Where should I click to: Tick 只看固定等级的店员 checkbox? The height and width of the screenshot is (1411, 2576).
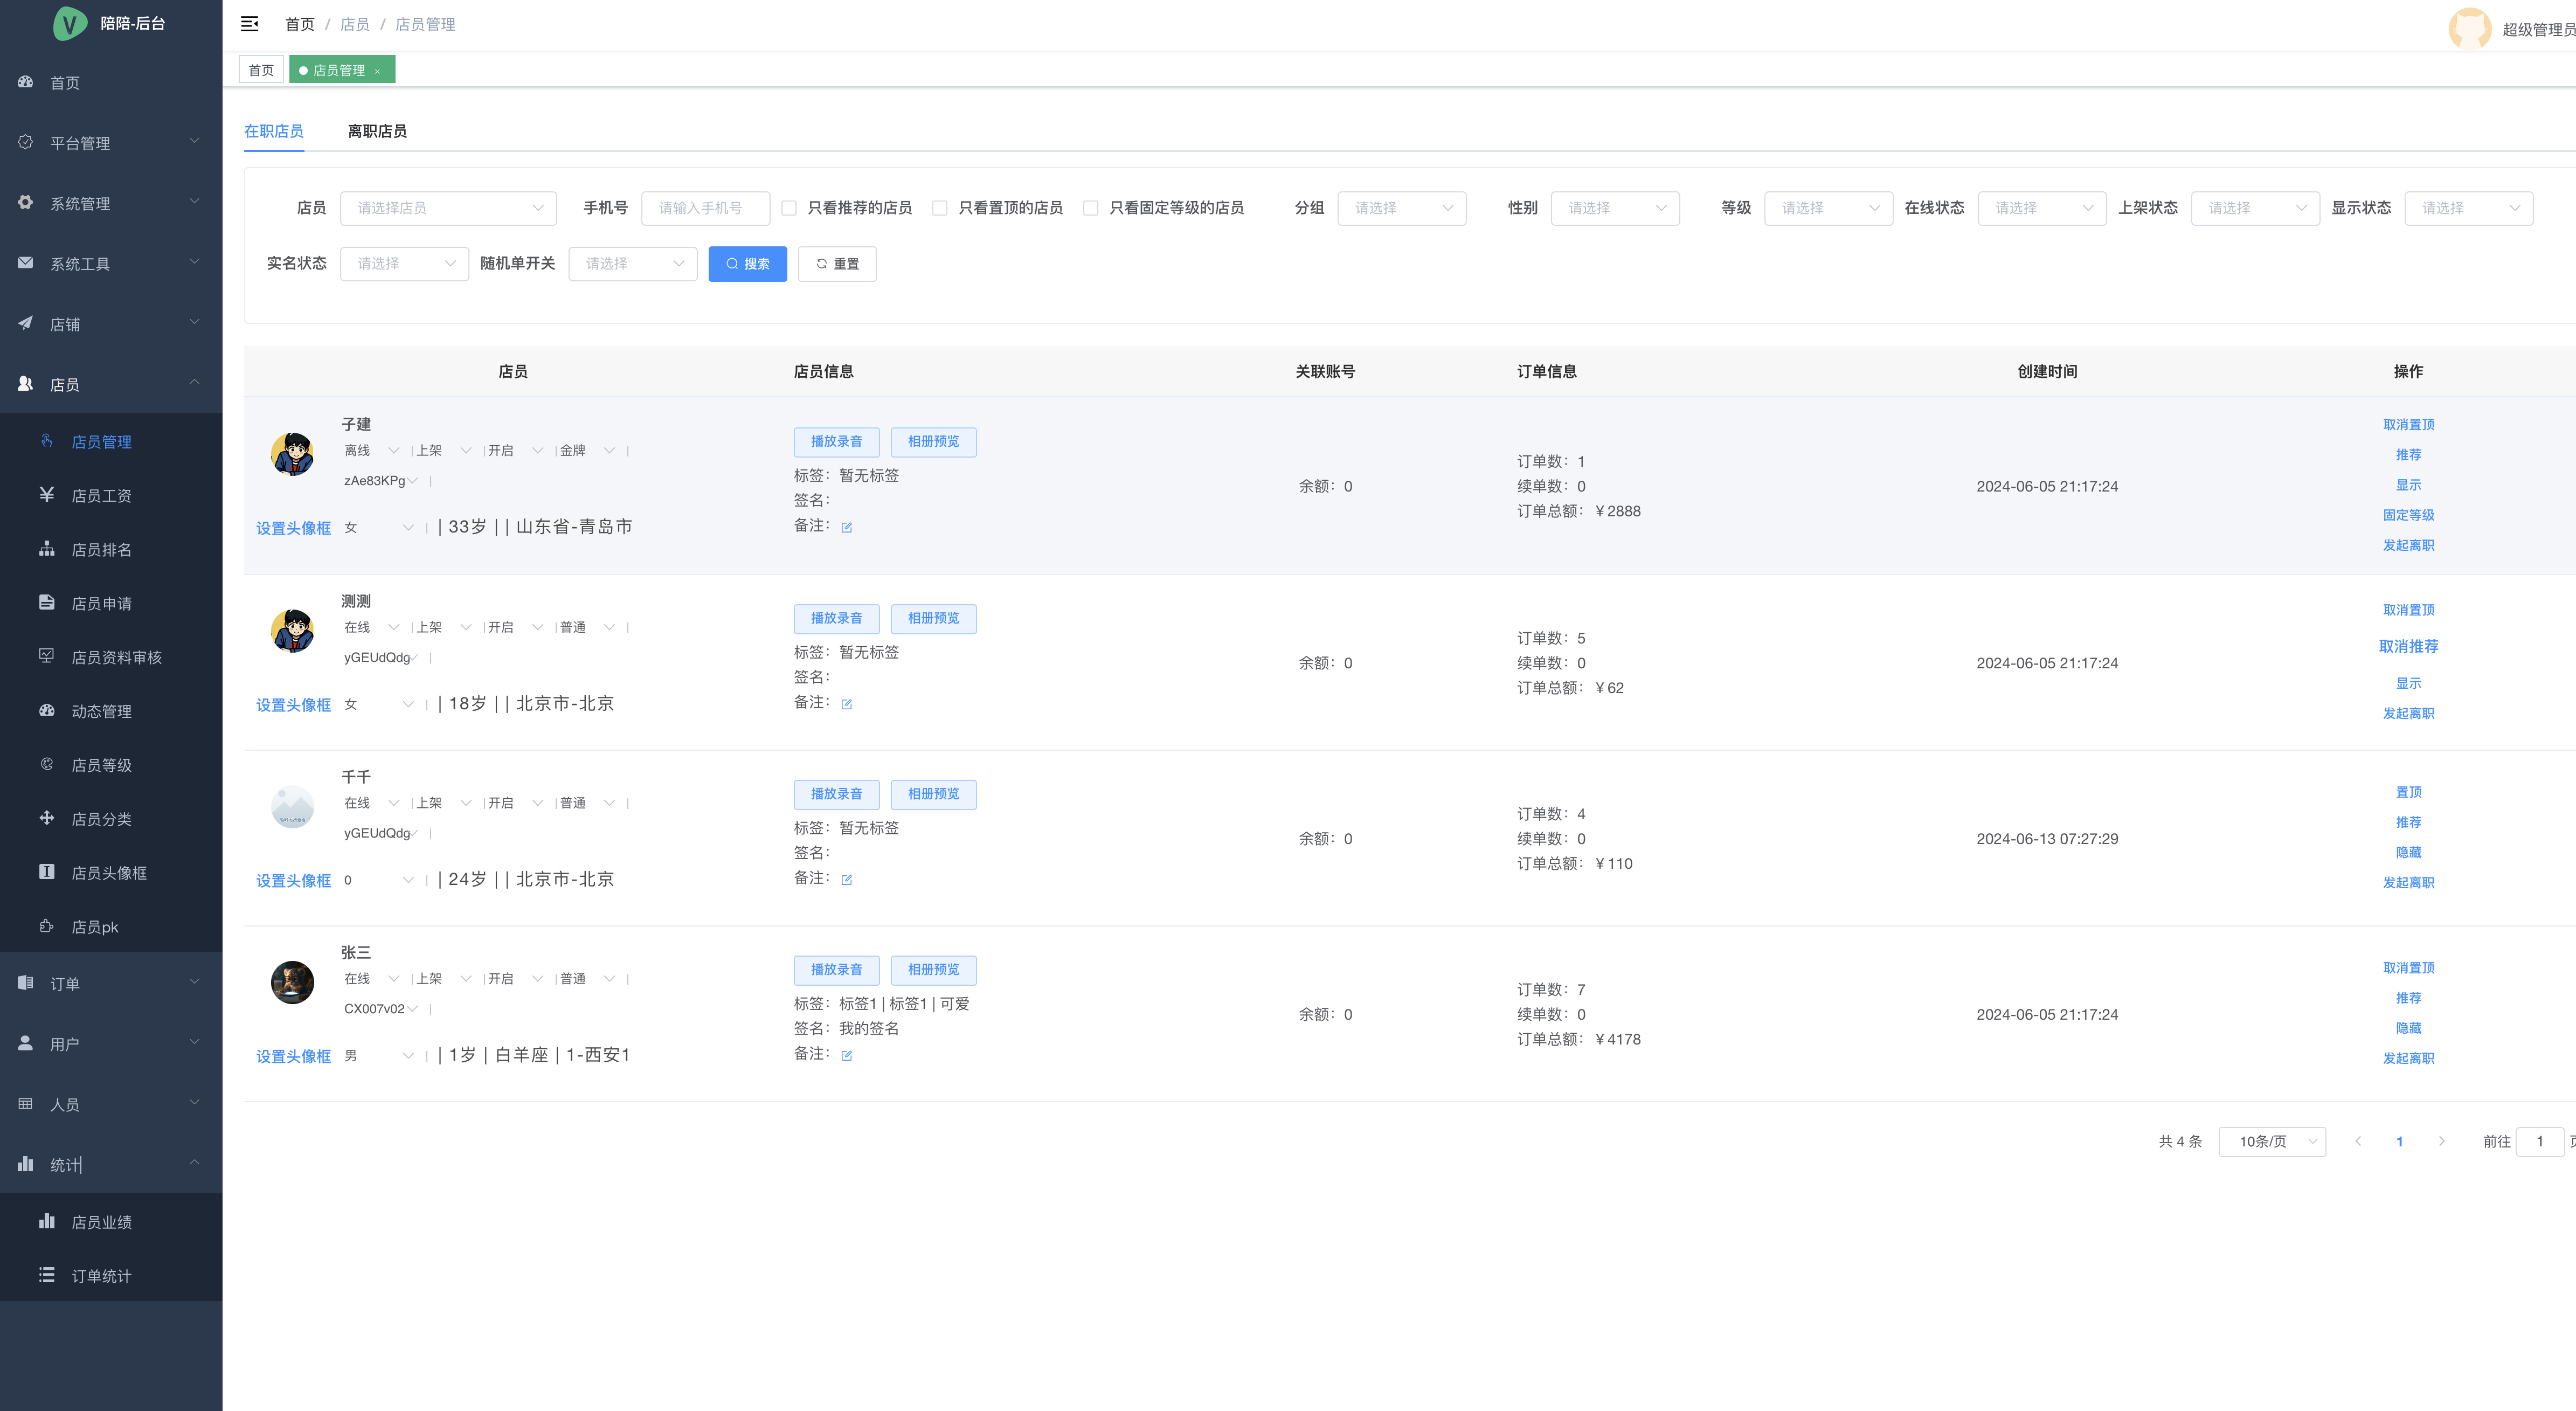point(1090,208)
